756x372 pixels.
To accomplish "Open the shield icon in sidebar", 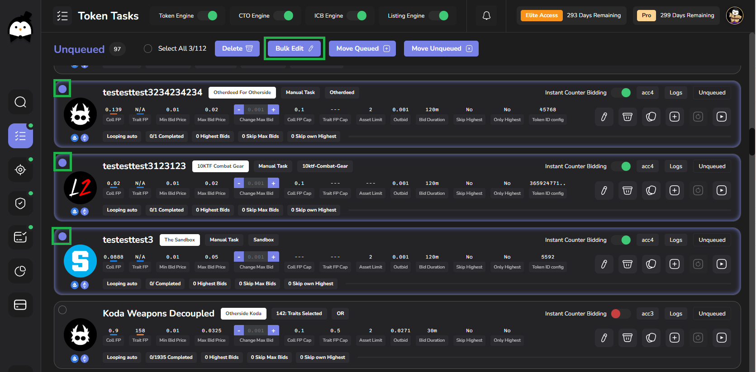I will pos(20,203).
